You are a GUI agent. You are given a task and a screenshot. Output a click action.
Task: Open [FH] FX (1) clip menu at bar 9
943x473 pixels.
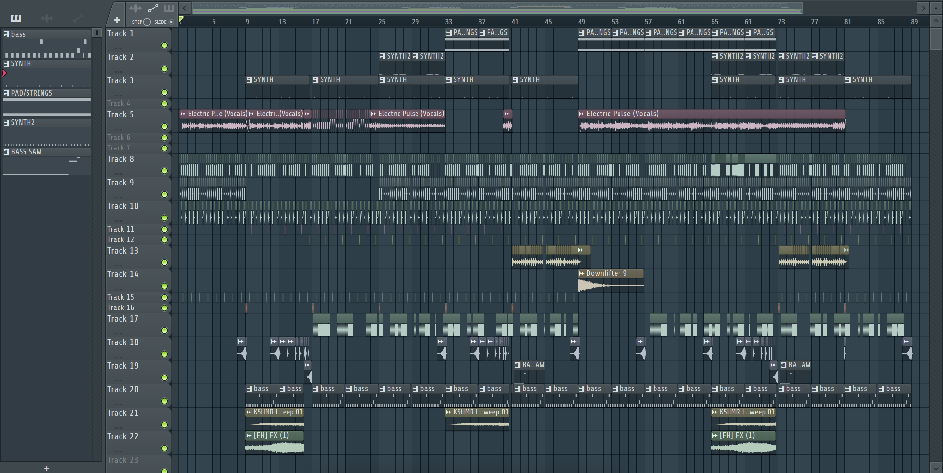coord(249,435)
